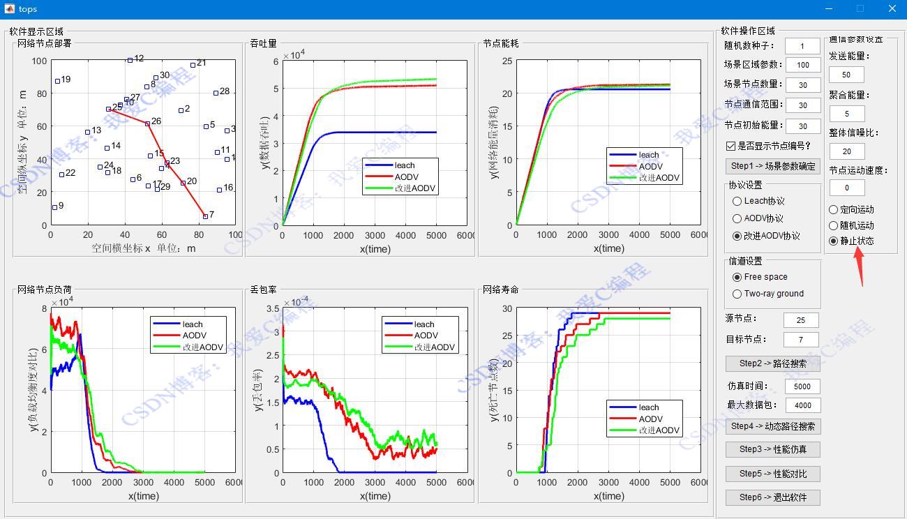Click node 21 marker in deployment plot
Image resolution: width=907 pixels, height=519 pixels.
coord(193,65)
